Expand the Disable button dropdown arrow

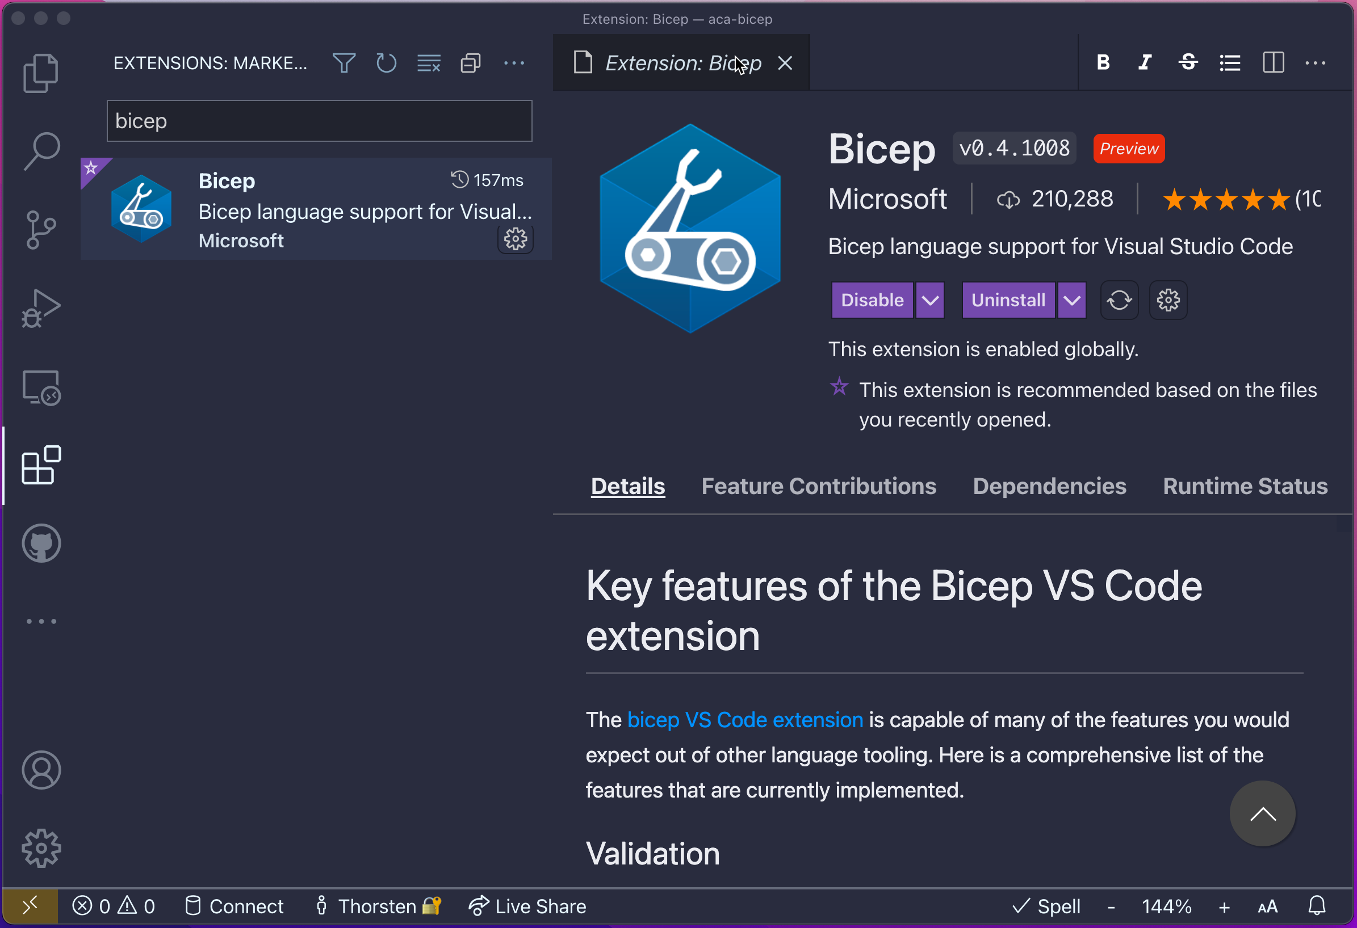pyautogui.click(x=930, y=301)
